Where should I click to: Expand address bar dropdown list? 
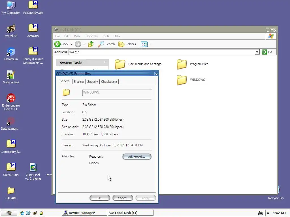(x=257, y=52)
